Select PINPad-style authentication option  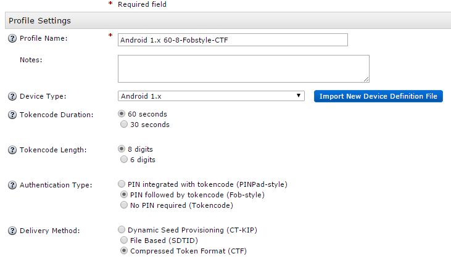click(x=122, y=184)
